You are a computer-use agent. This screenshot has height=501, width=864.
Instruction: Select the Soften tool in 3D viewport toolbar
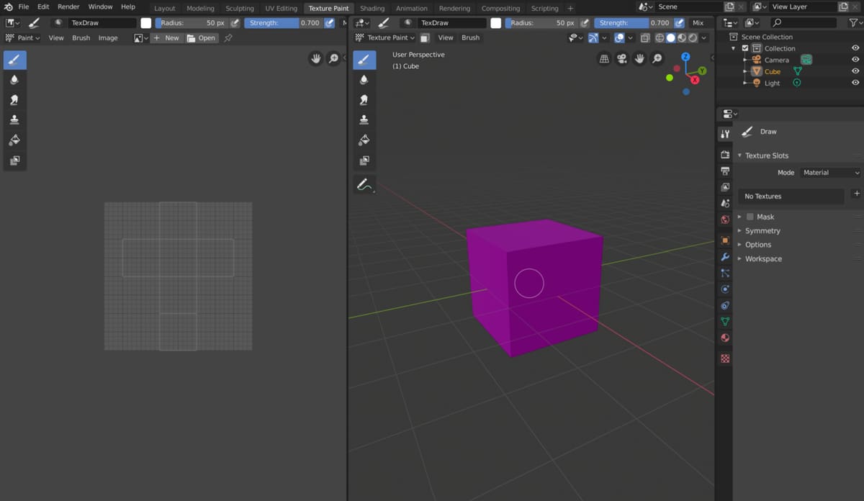click(x=364, y=80)
